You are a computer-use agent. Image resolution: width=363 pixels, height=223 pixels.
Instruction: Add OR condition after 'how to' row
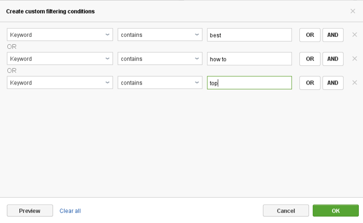pos(310,59)
